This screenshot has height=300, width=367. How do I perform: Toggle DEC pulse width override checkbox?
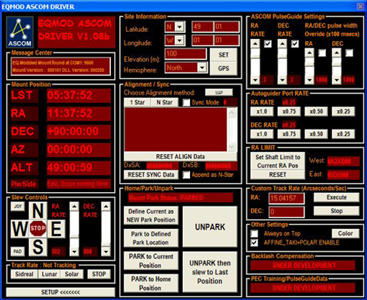349,53
